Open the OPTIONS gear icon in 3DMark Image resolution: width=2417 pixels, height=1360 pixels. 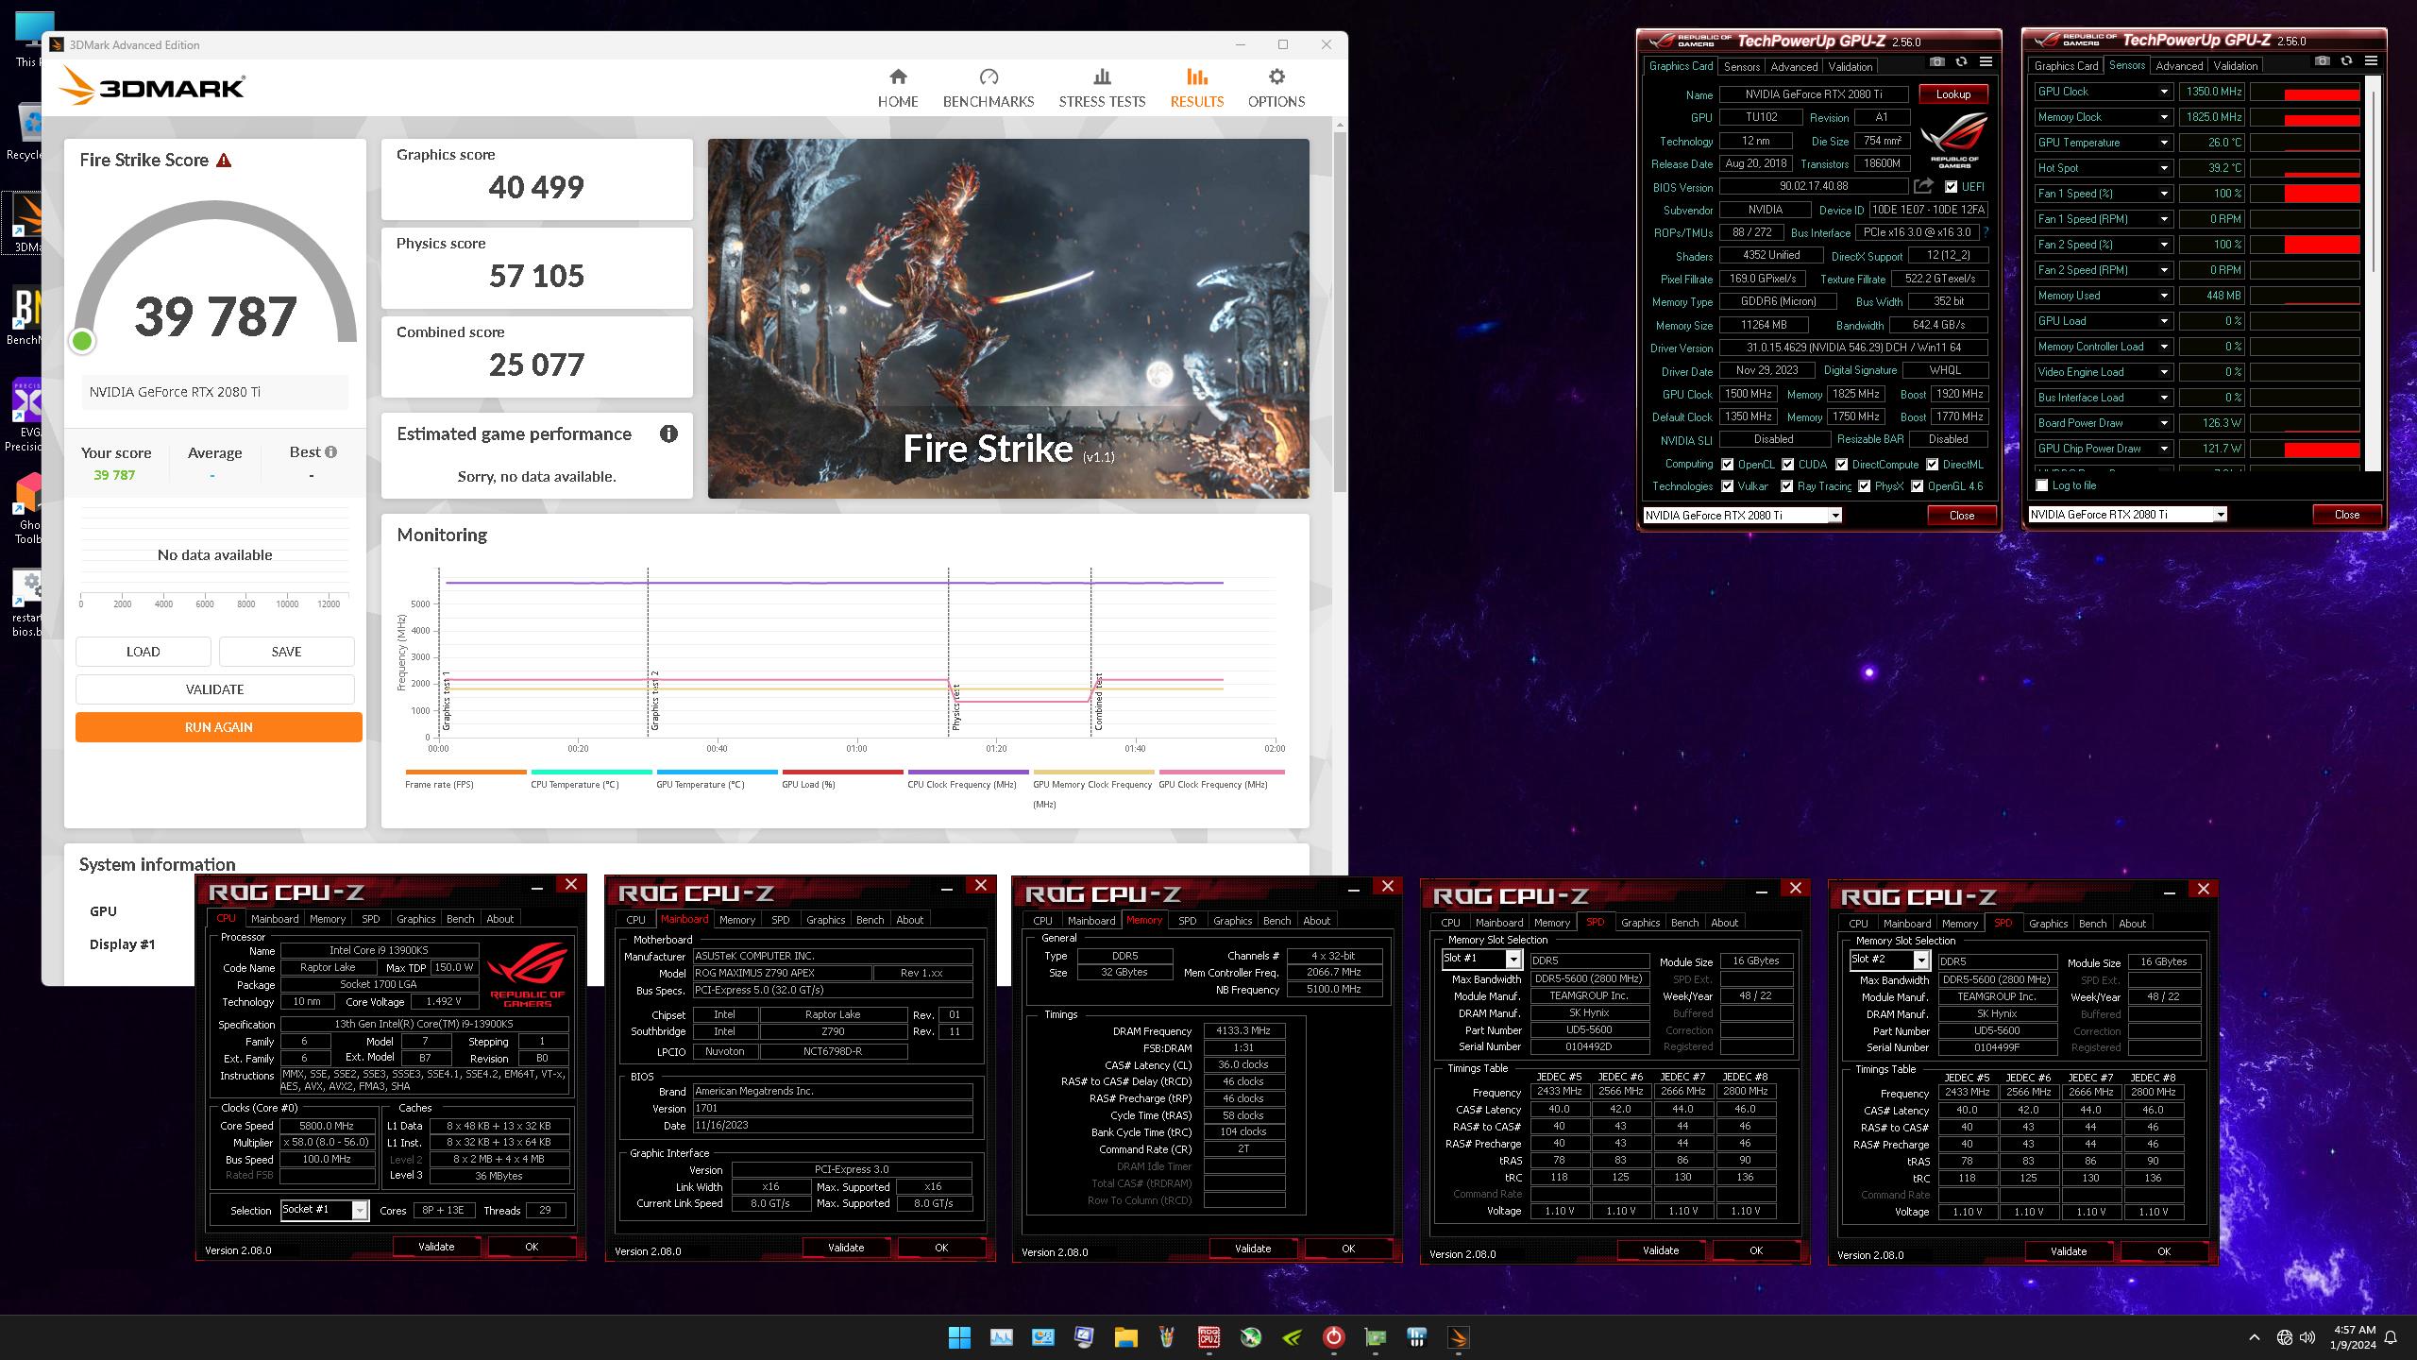[1276, 76]
